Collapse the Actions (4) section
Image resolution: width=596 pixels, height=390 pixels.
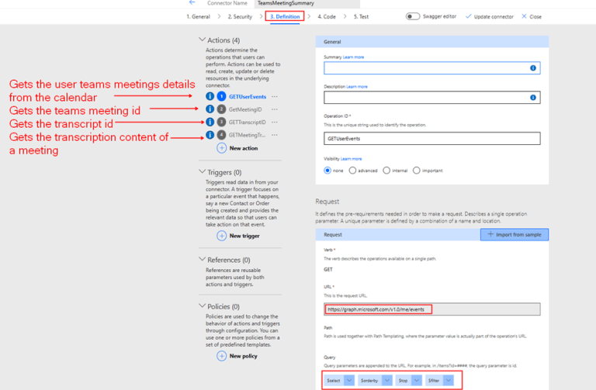click(x=203, y=40)
